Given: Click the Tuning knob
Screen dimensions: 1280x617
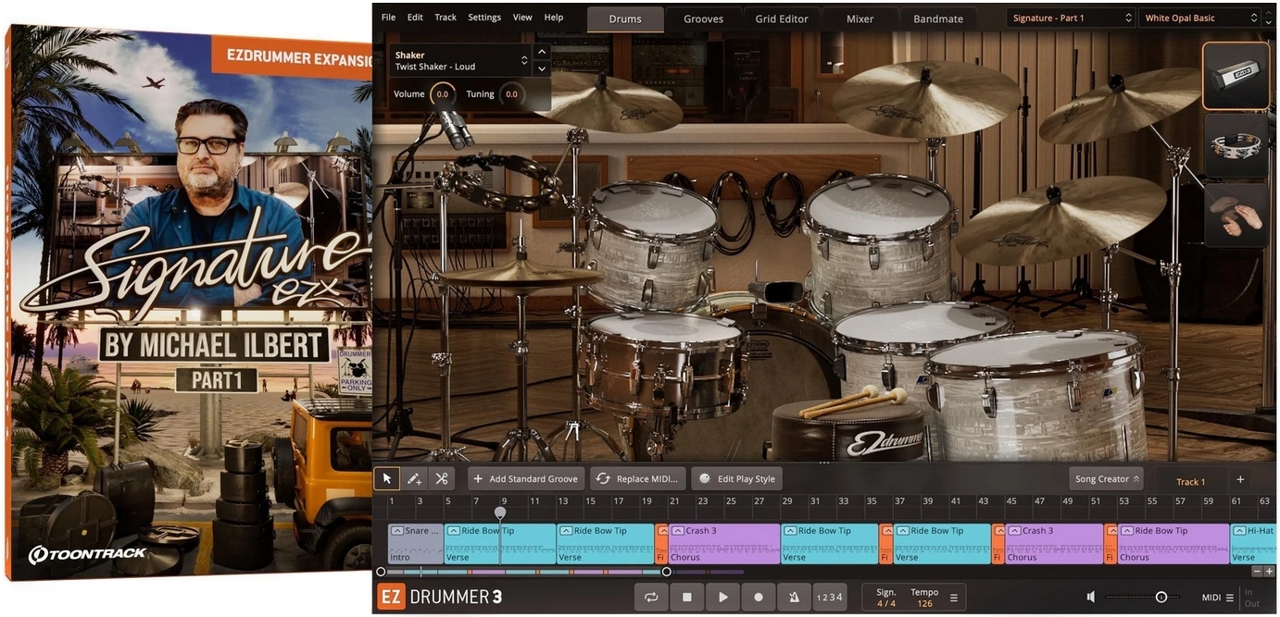Looking at the screenshot, I should coord(510,94).
